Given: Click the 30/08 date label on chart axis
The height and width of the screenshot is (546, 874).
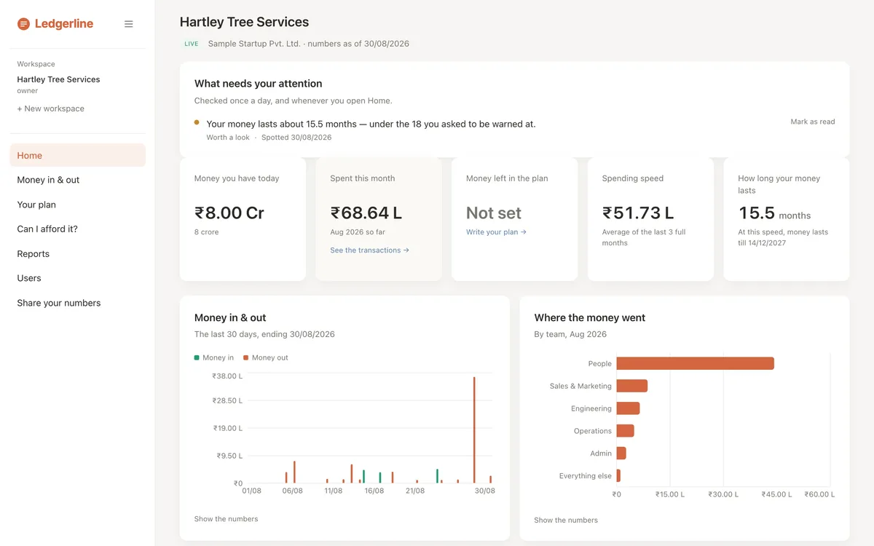Looking at the screenshot, I should point(484,491).
